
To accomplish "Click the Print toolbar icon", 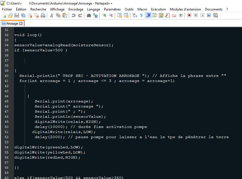I will click(43, 15).
